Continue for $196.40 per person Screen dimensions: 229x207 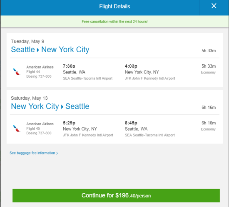pyautogui.click(x=116, y=196)
